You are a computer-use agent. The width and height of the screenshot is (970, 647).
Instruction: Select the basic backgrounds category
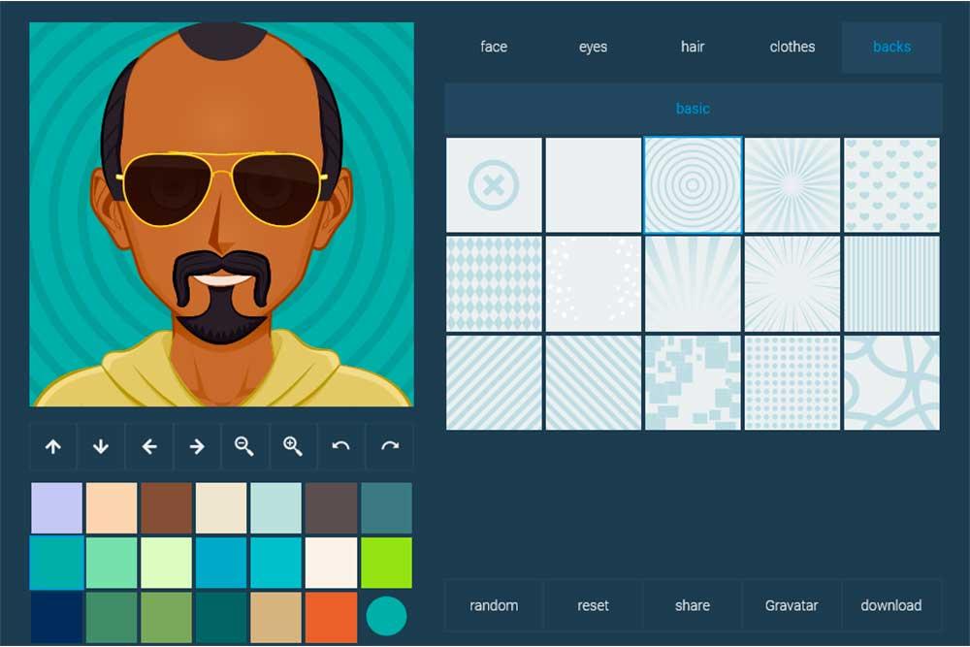tap(693, 109)
